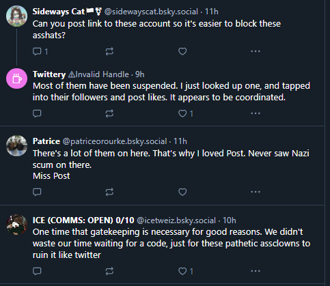Viewport: 330px width, 286px height.
Task: Open more options on Sideways Cat's post
Action: 256,51
